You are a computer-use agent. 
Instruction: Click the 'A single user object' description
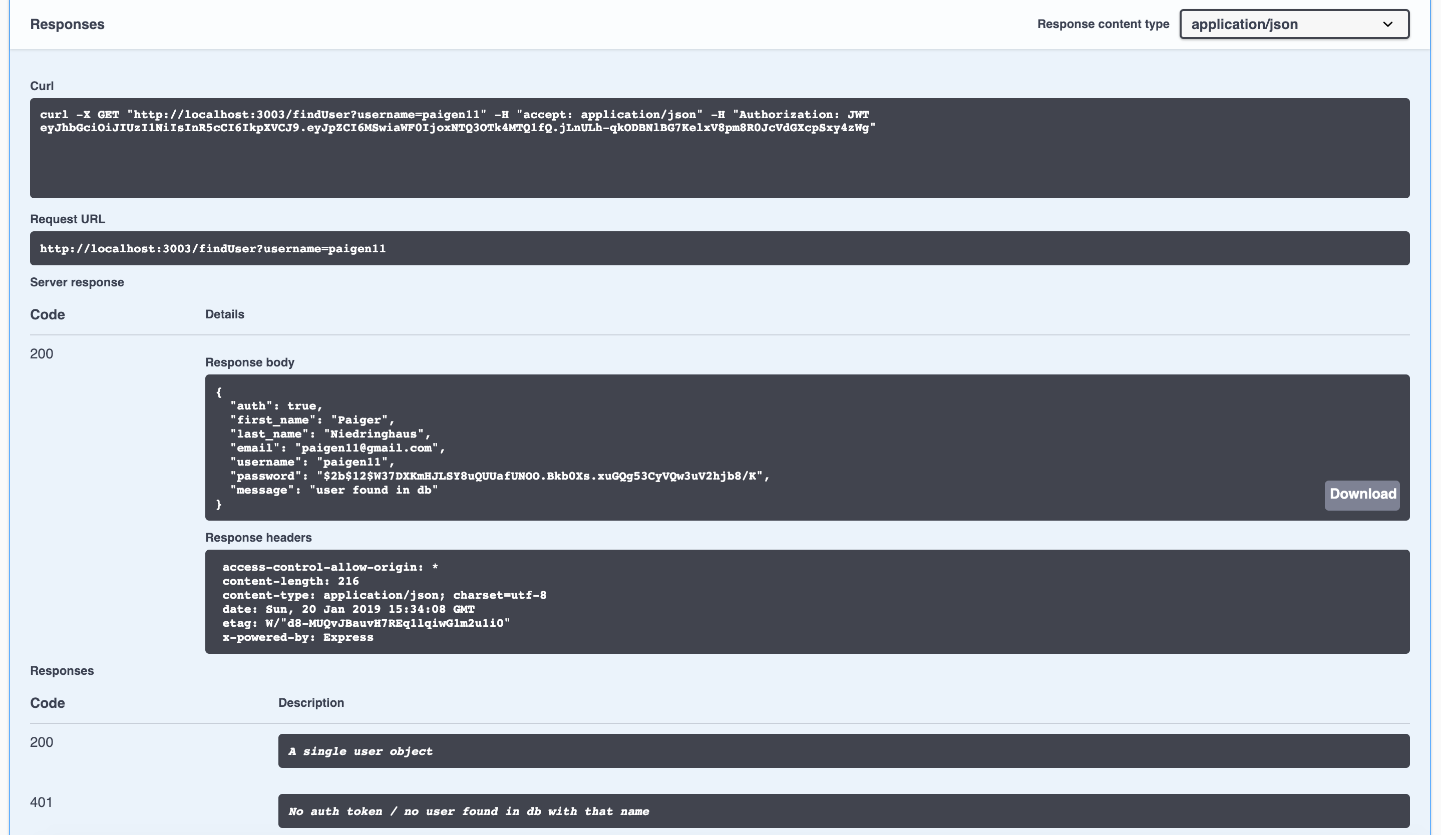point(361,751)
